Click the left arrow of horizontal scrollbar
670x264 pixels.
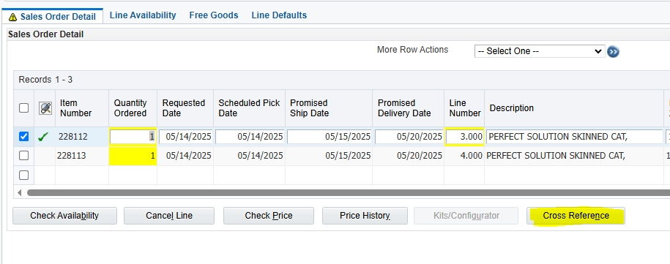(19, 193)
